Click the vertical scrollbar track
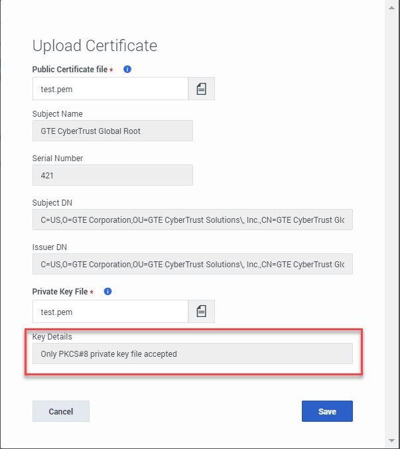Screen dimensions: 400x449 (391, 224)
